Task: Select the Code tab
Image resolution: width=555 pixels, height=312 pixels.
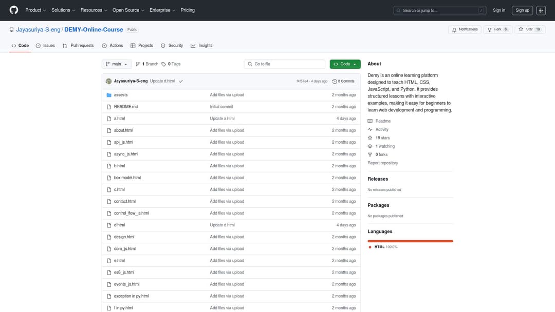Action: 20,46
